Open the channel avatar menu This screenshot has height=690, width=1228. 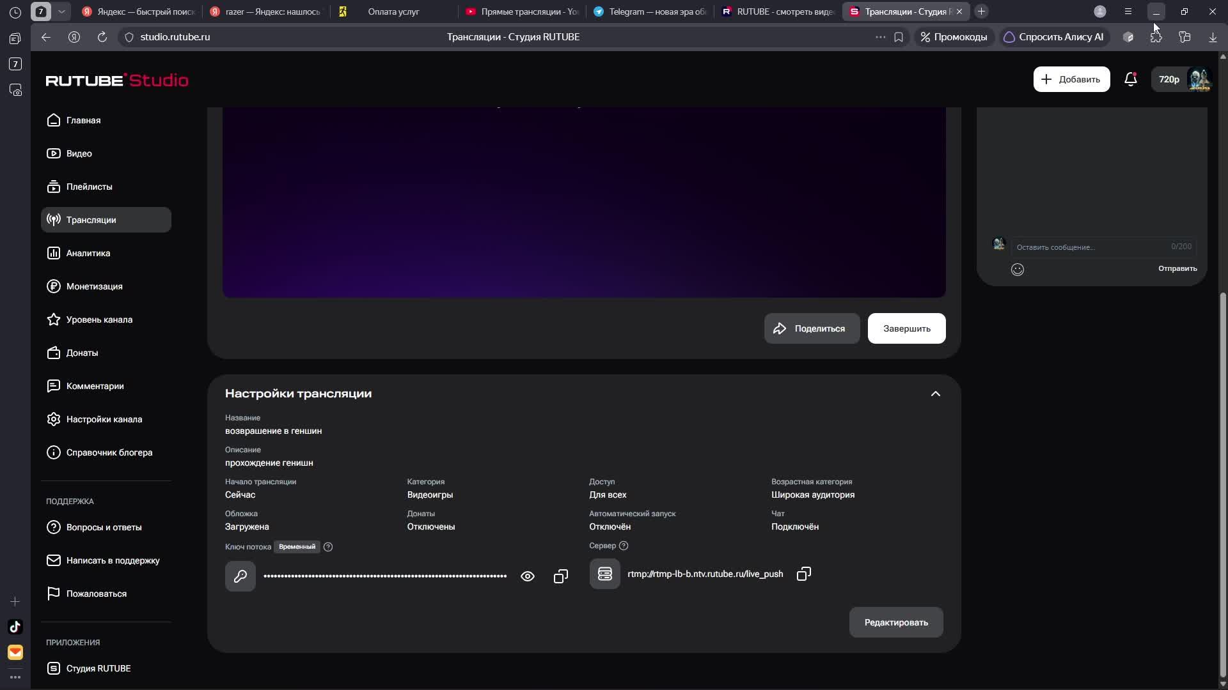coord(1199,79)
